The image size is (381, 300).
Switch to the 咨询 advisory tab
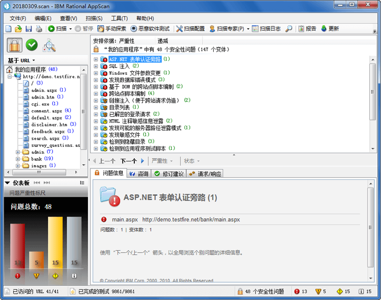click(x=139, y=174)
